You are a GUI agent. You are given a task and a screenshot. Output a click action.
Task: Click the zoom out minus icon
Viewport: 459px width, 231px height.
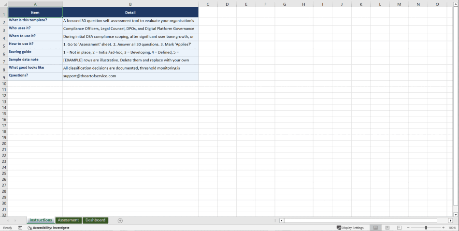(408, 228)
